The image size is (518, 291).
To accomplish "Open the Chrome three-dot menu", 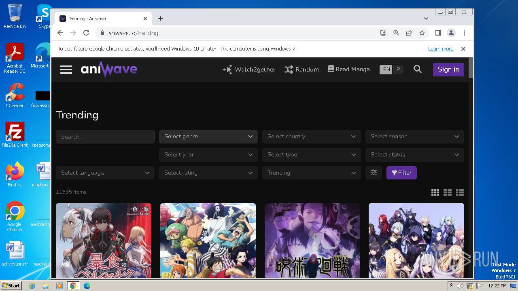I will coord(464,33).
